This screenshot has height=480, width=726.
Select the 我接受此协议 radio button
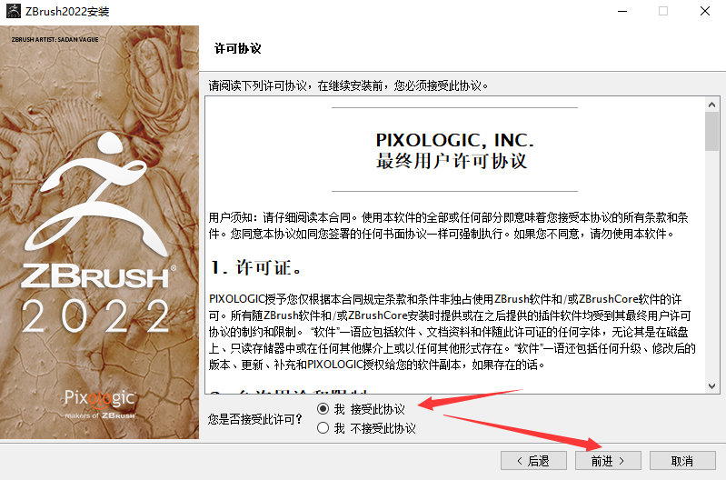323,409
